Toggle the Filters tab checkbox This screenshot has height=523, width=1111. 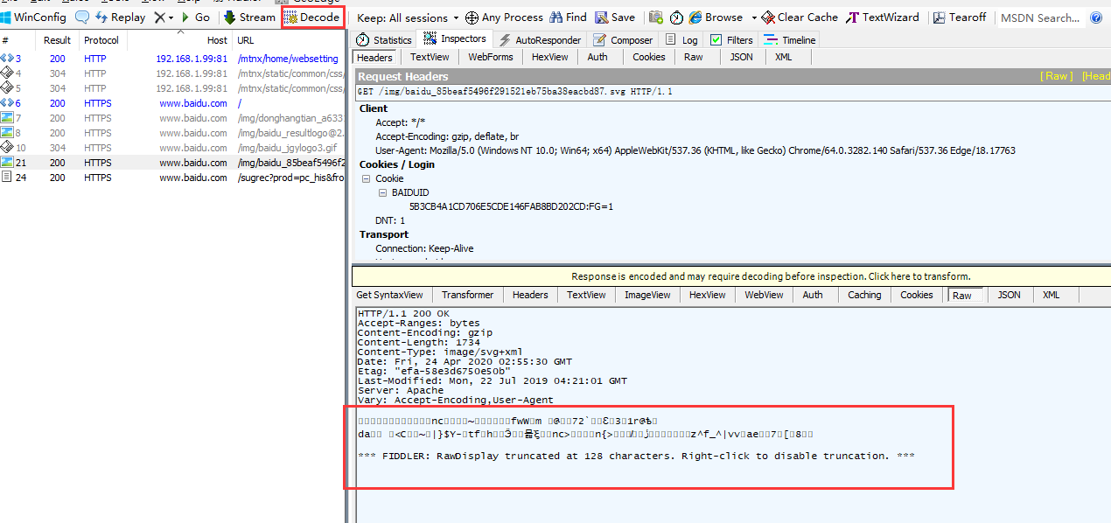716,40
